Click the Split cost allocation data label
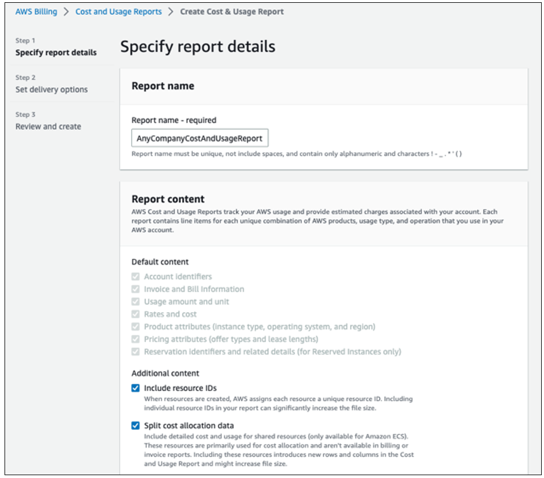The width and height of the screenshot is (544, 478). pos(189,426)
